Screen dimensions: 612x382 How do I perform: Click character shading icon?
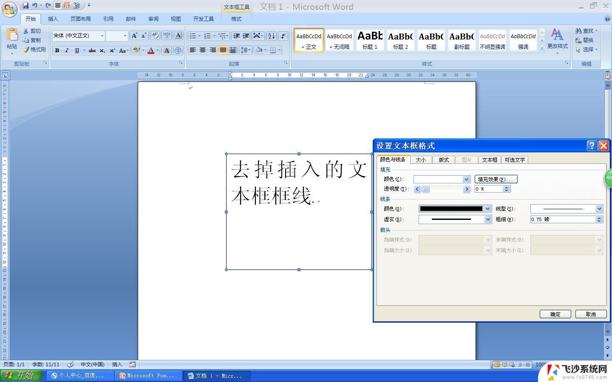click(x=167, y=51)
